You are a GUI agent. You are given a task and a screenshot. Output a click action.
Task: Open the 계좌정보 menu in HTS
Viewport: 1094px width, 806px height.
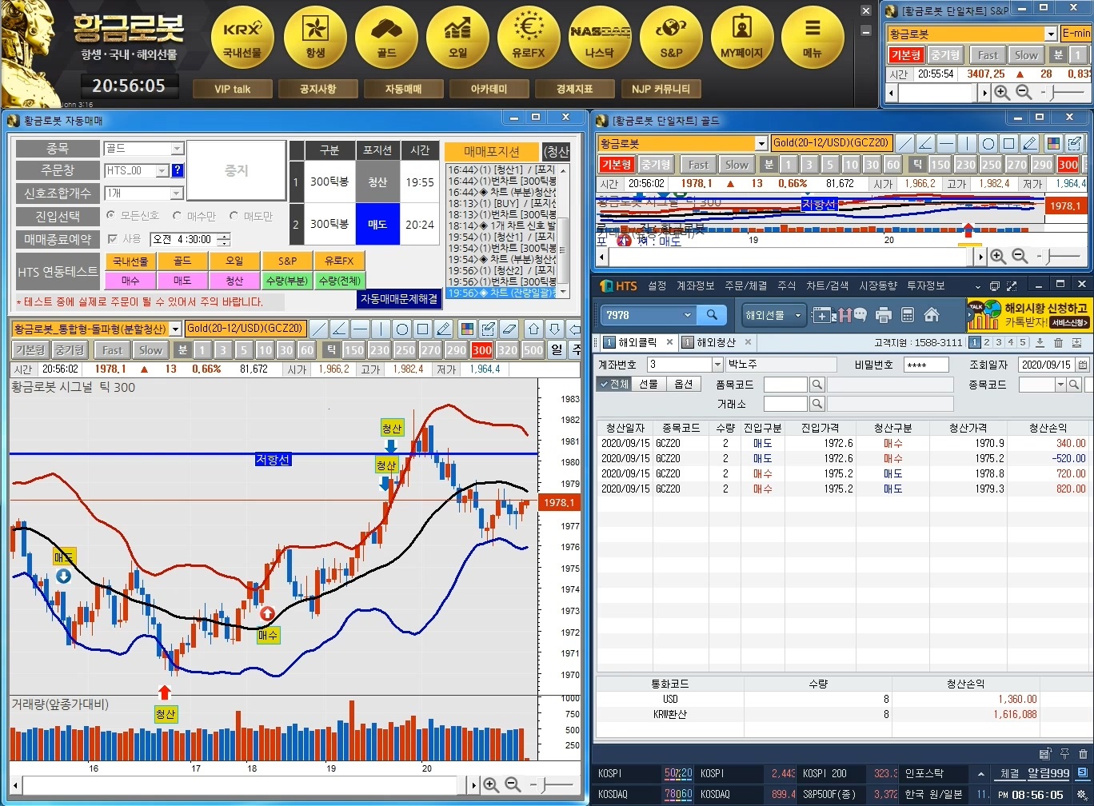[696, 285]
